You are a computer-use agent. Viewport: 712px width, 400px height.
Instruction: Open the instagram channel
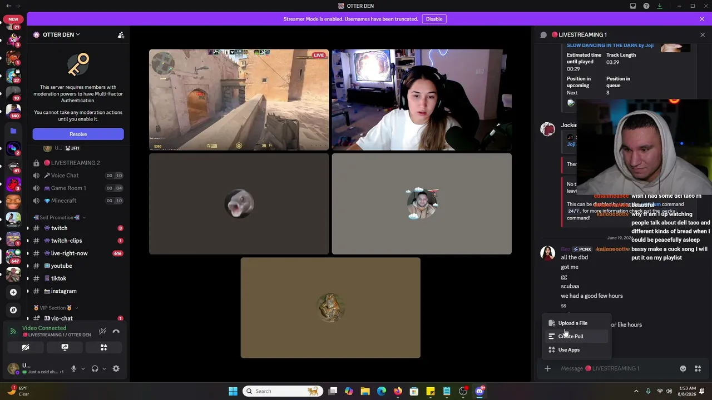[x=78, y=291]
